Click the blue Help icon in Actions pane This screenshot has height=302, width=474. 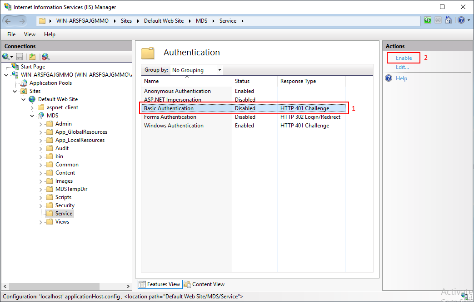[389, 78]
